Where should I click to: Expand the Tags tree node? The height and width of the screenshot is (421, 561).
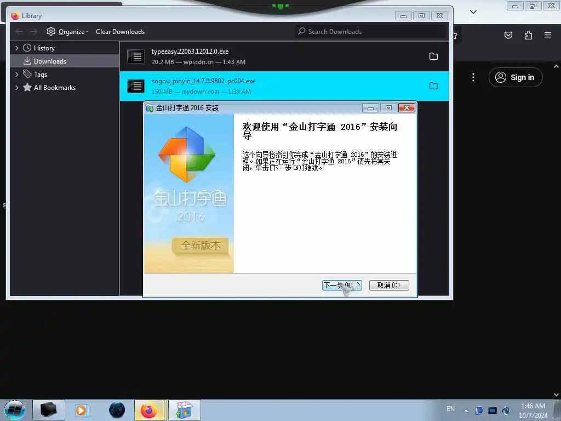[16, 75]
